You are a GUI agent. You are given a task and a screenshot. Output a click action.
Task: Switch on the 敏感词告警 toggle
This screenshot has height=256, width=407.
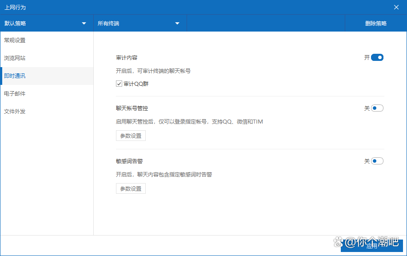pos(377,161)
